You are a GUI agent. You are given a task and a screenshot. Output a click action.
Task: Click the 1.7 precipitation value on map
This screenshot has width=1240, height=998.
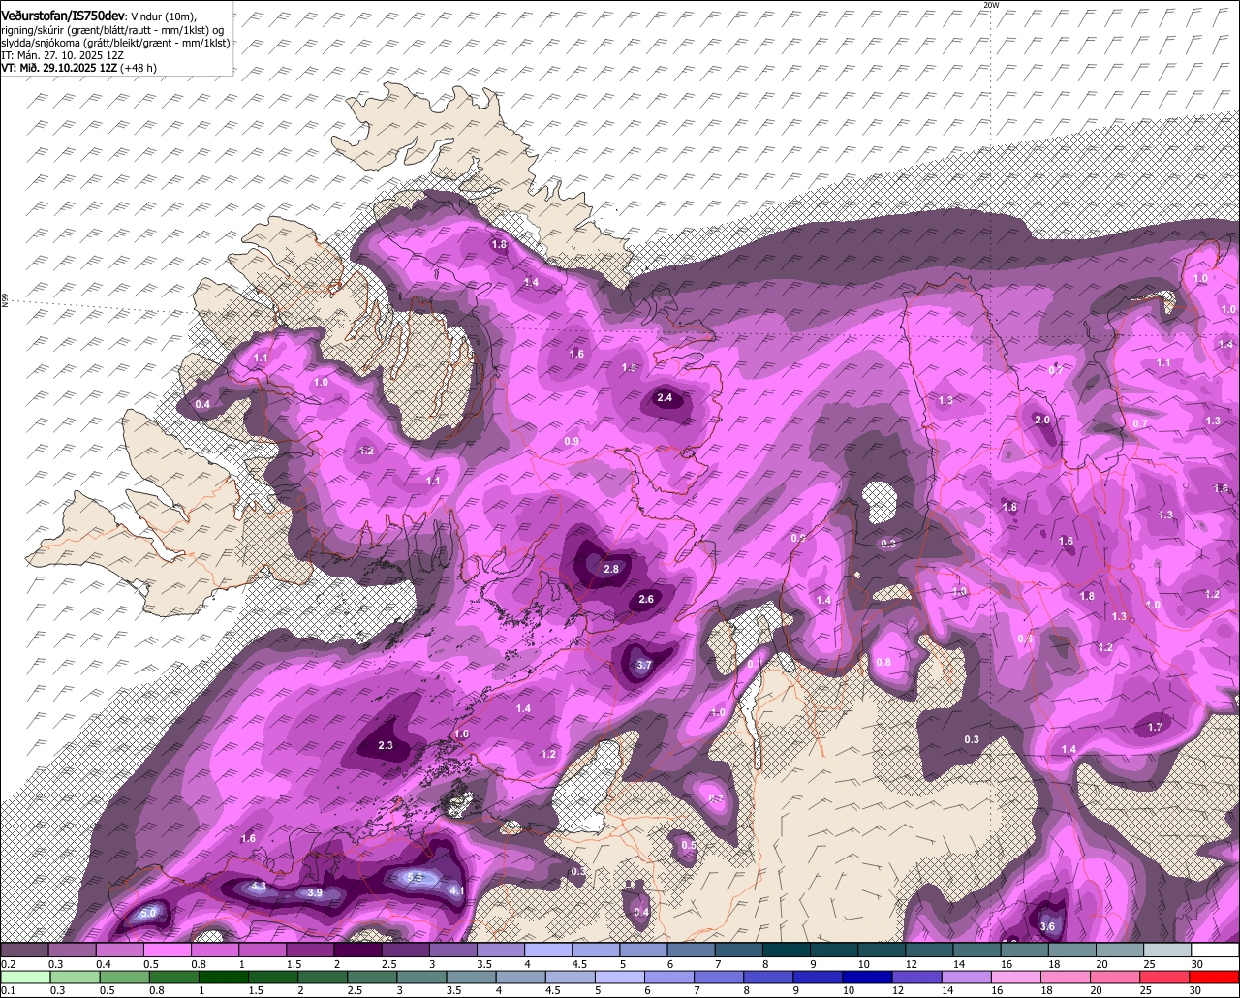click(1155, 727)
